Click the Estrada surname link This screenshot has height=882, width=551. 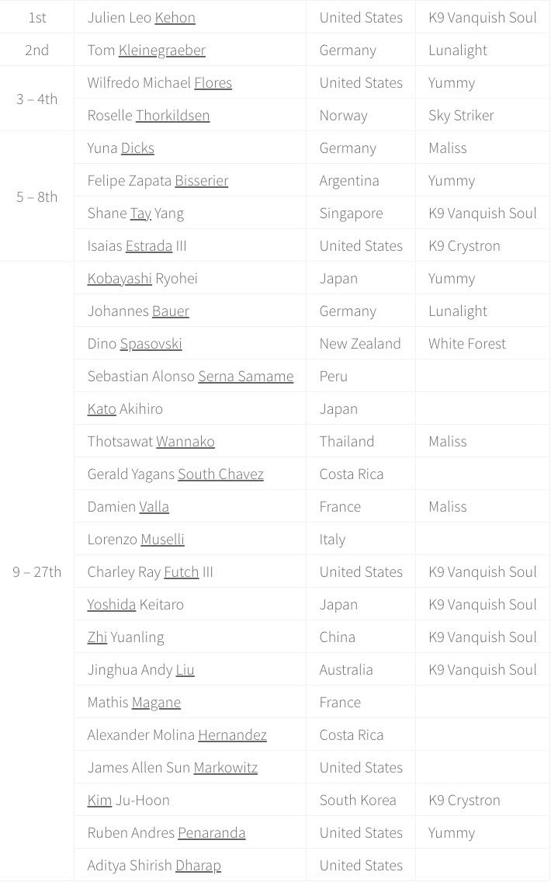pos(148,245)
